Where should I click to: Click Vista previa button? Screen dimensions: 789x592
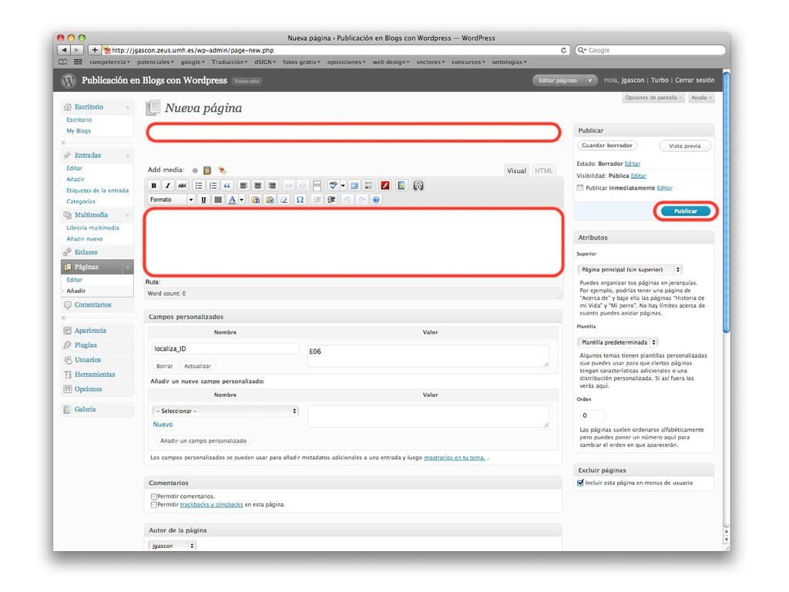click(x=685, y=146)
